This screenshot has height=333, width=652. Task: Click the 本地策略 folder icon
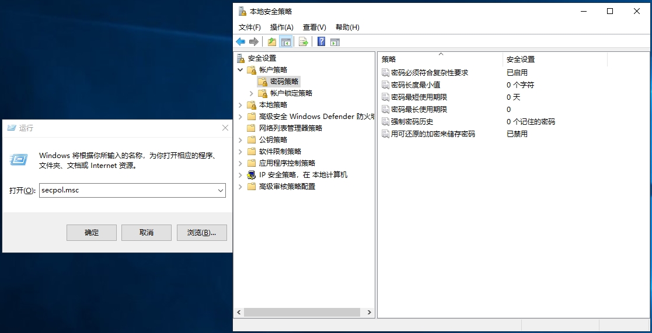coord(252,104)
